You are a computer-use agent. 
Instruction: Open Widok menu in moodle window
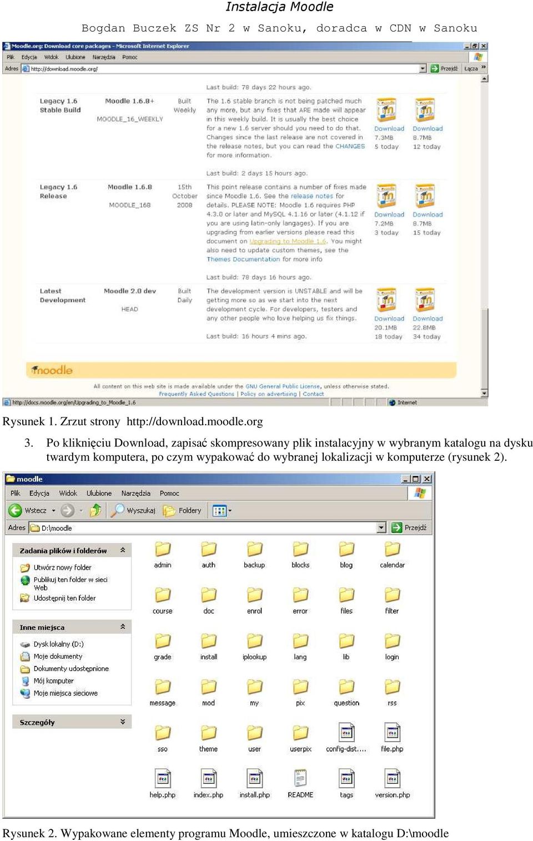coord(68,493)
